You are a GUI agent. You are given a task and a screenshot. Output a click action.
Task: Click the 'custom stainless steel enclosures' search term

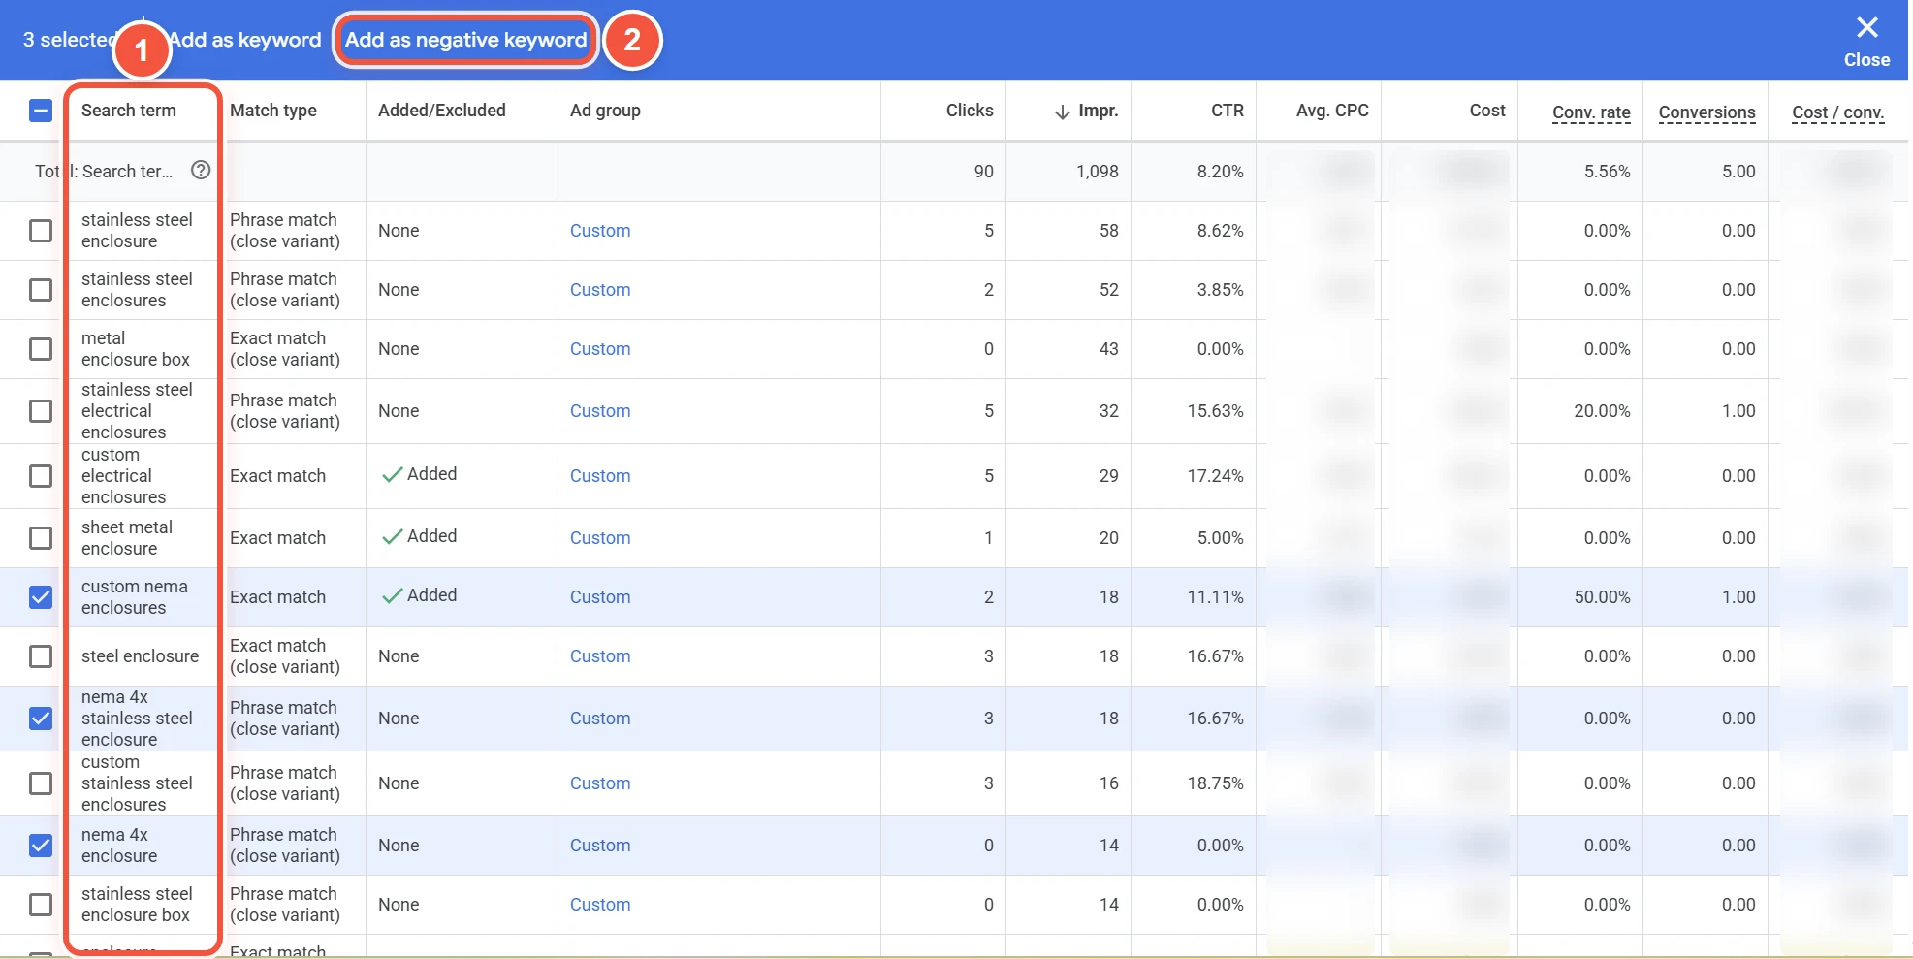(x=137, y=783)
